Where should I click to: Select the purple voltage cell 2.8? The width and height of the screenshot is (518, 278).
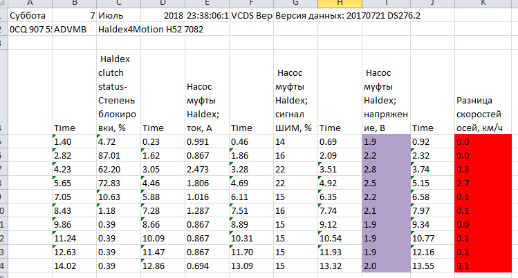386,169
